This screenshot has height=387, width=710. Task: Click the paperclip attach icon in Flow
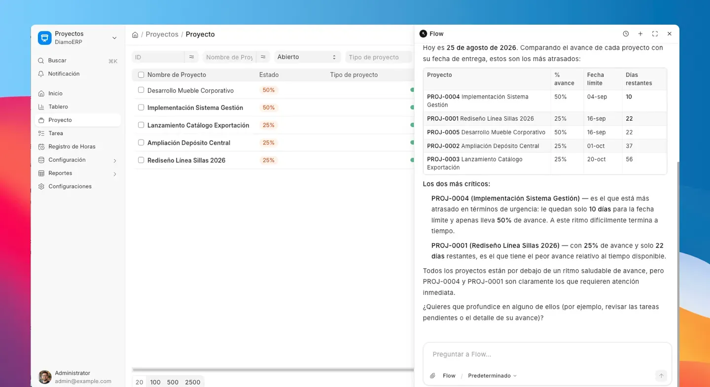(x=432, y=376)
